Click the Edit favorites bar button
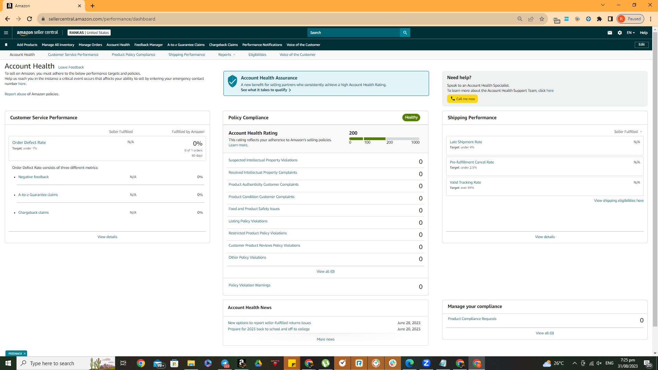Viewport: 658px width, 370px height. point(642,45)
